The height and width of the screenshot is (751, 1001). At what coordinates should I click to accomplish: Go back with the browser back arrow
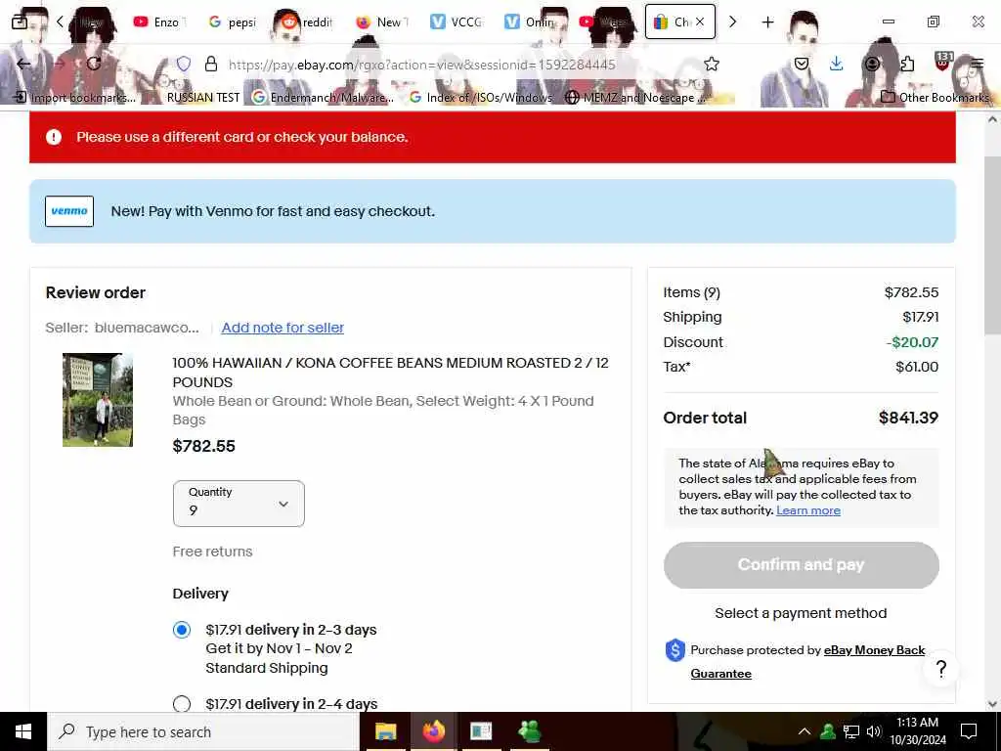pos(23,64)
